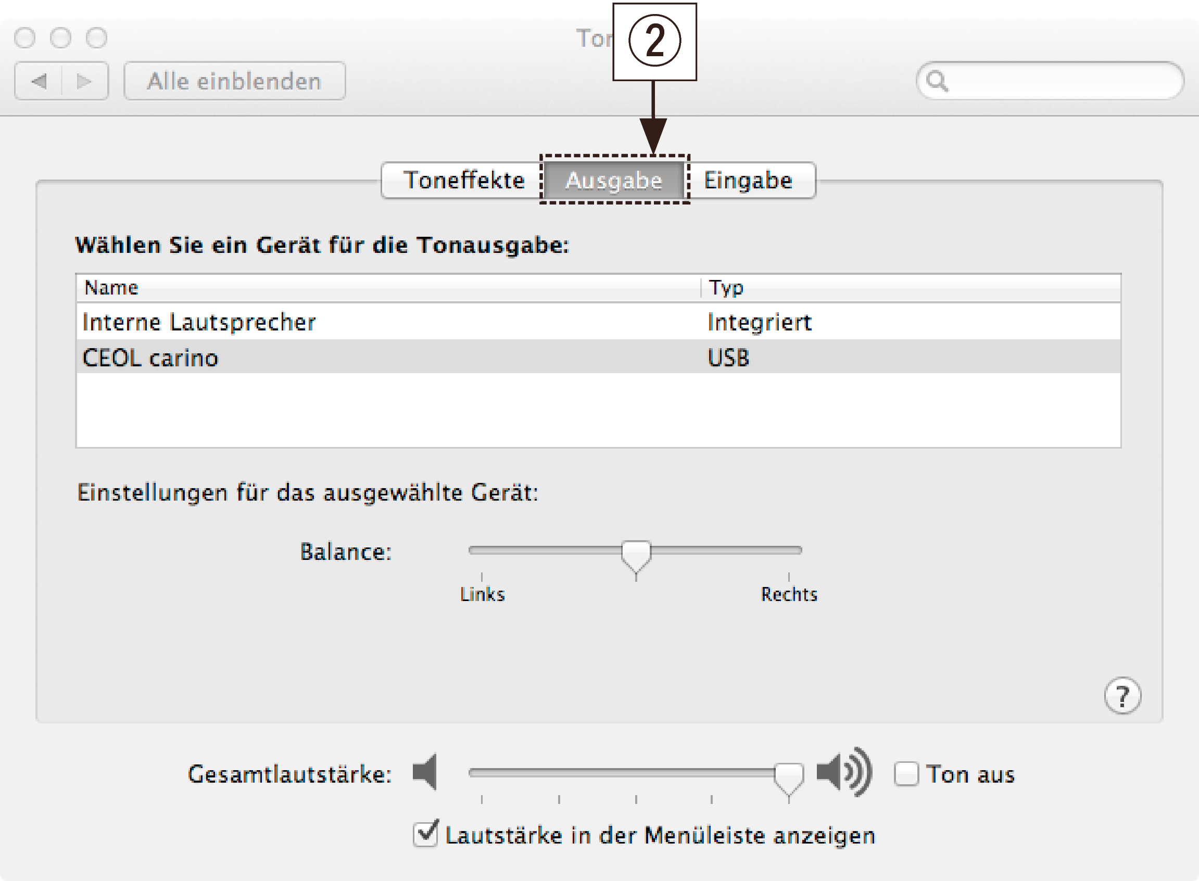Click the forward navigation arrow
Viewport: 1199px width, 881px height.
point(84,81)
